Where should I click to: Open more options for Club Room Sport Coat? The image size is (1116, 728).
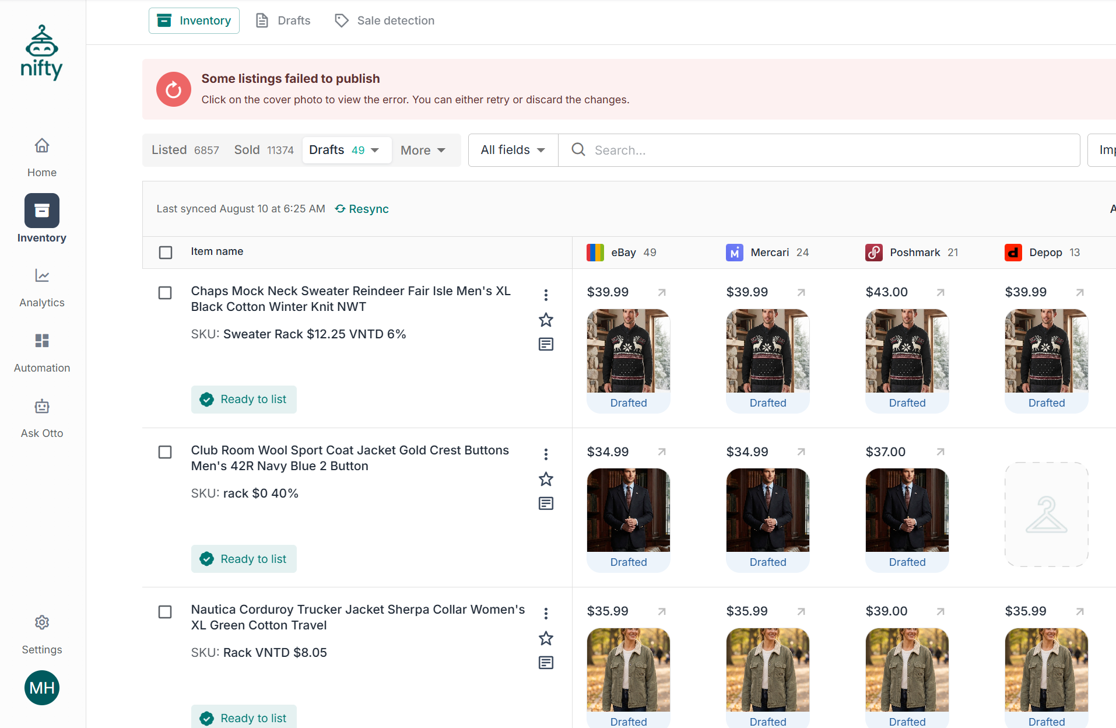tap(546, 454)
